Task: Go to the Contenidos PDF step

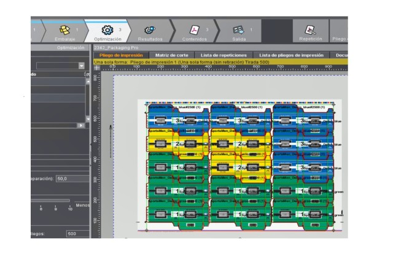Action: pyautogui.click(x=194, y=32)
